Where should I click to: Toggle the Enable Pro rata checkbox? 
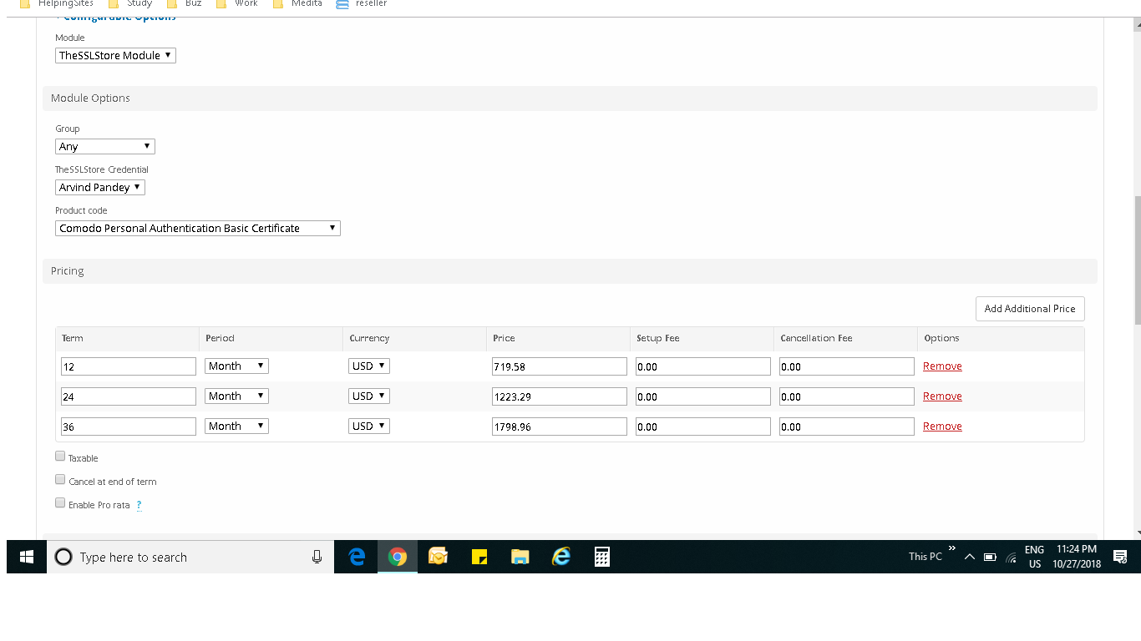coord(60,503)
